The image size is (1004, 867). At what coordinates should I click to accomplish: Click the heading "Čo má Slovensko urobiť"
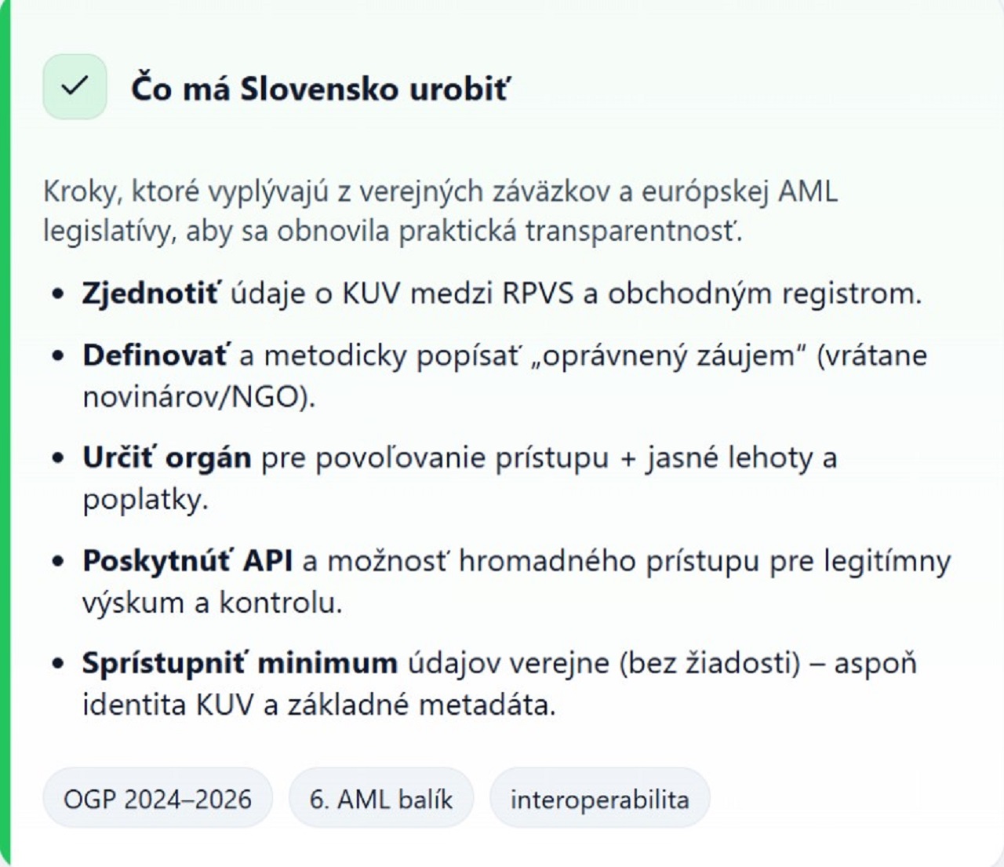pyautogui.click(x=319, y=89)
